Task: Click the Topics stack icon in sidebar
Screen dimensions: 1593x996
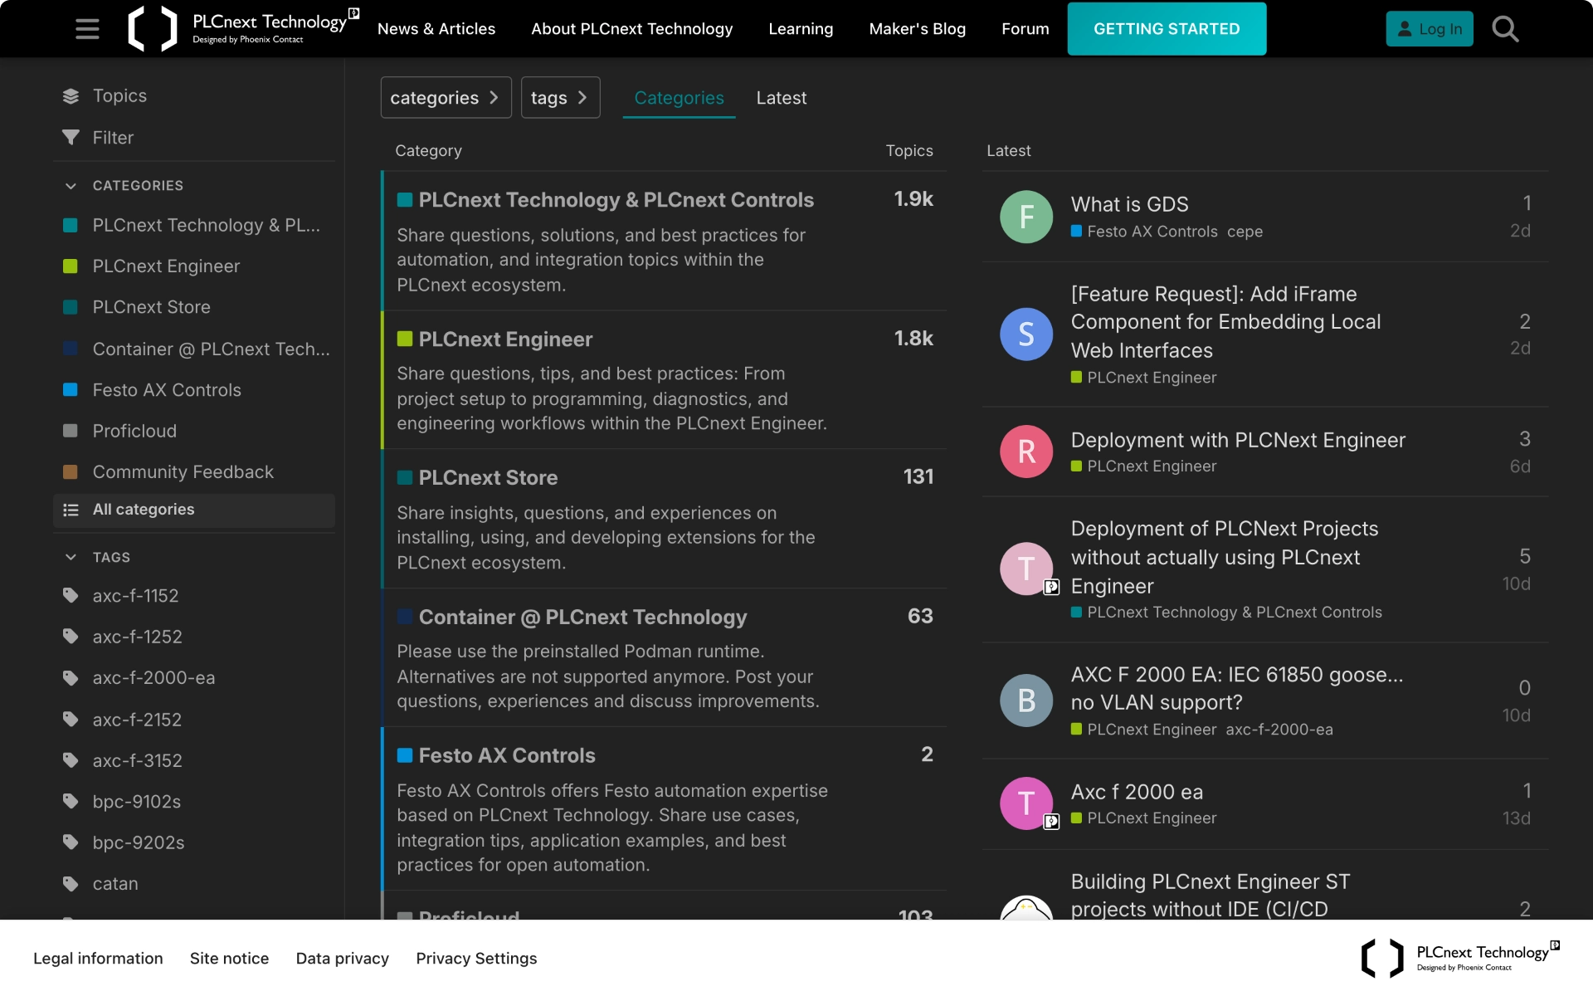Action: click(x=71, y=96)
